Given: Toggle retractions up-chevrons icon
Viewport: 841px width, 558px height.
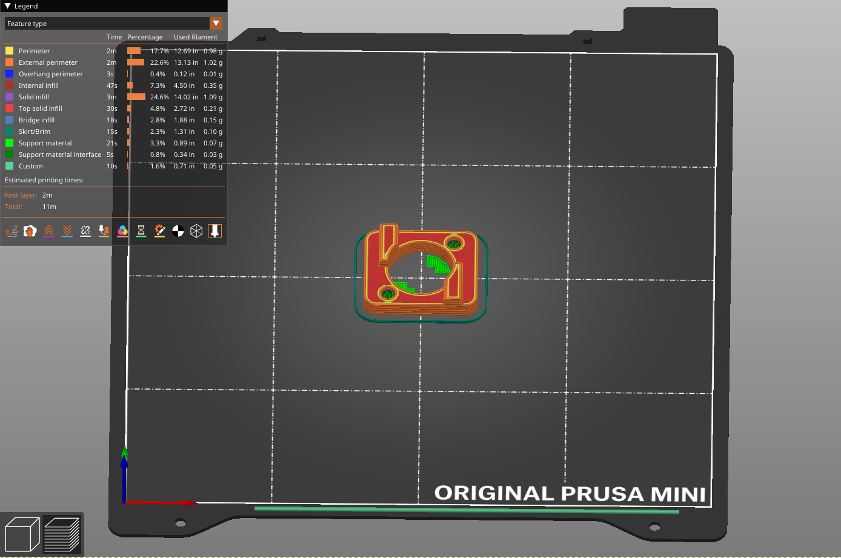Looking at the screenshot, I should [x=48, y=231].
